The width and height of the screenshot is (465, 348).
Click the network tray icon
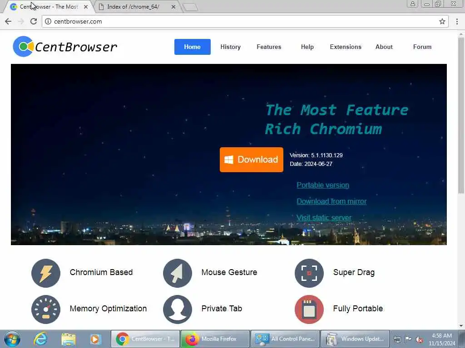coord(397,339)
